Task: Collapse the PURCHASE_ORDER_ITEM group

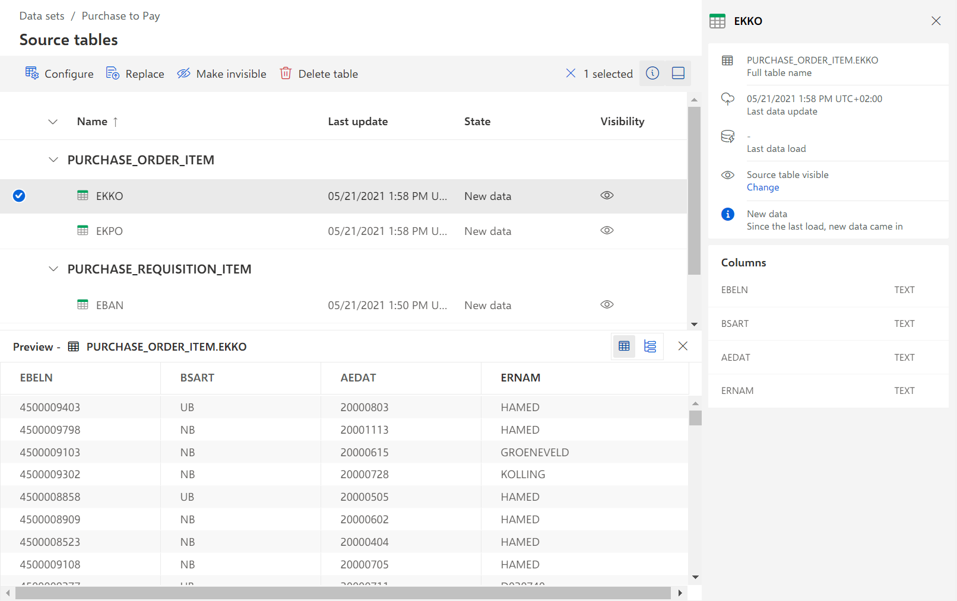Action: click(53, 160)
